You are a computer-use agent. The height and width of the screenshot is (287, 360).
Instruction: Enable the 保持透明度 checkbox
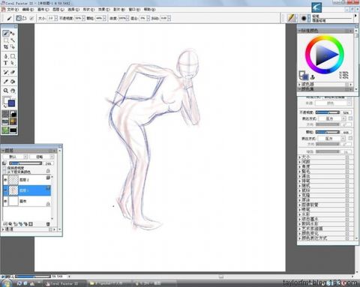[4, 168]
